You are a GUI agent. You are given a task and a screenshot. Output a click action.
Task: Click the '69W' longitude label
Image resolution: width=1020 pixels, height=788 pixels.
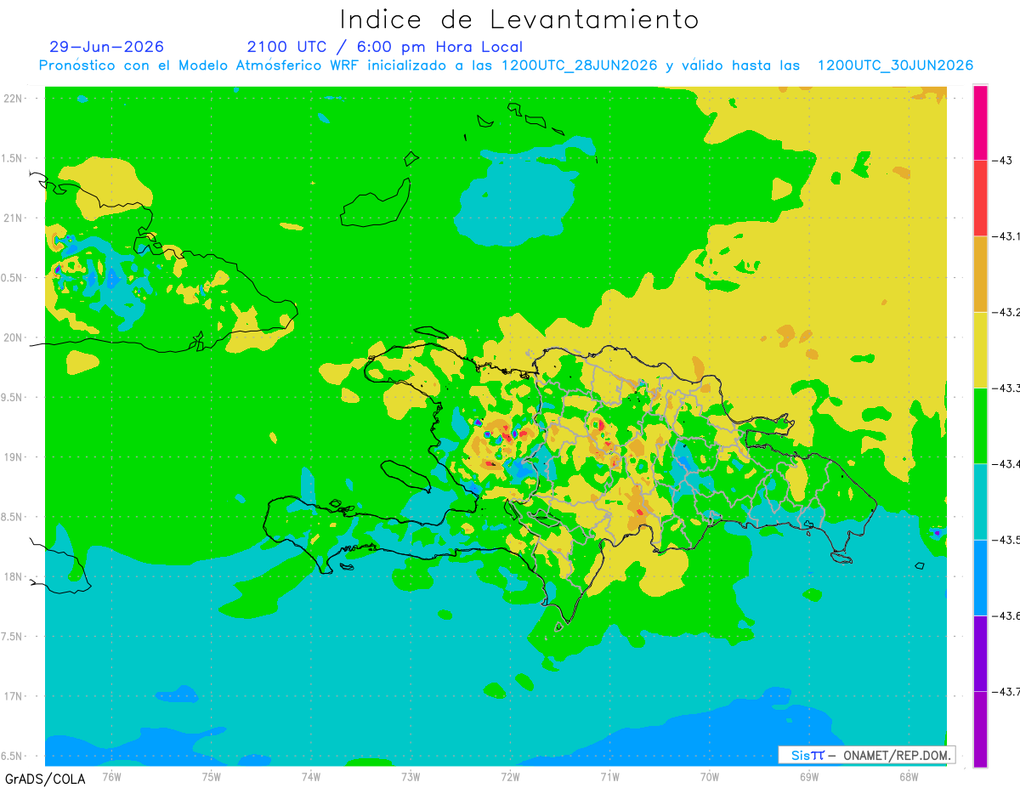(x=809, y=776)
